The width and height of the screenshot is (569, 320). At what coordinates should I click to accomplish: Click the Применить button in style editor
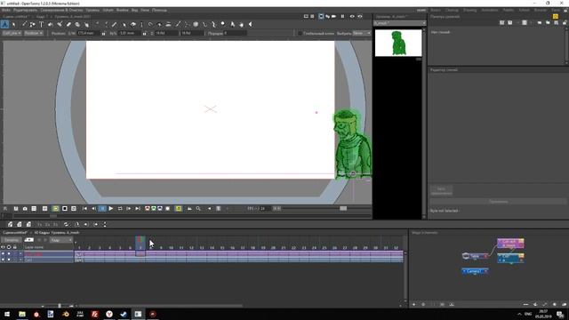[498, 202]
